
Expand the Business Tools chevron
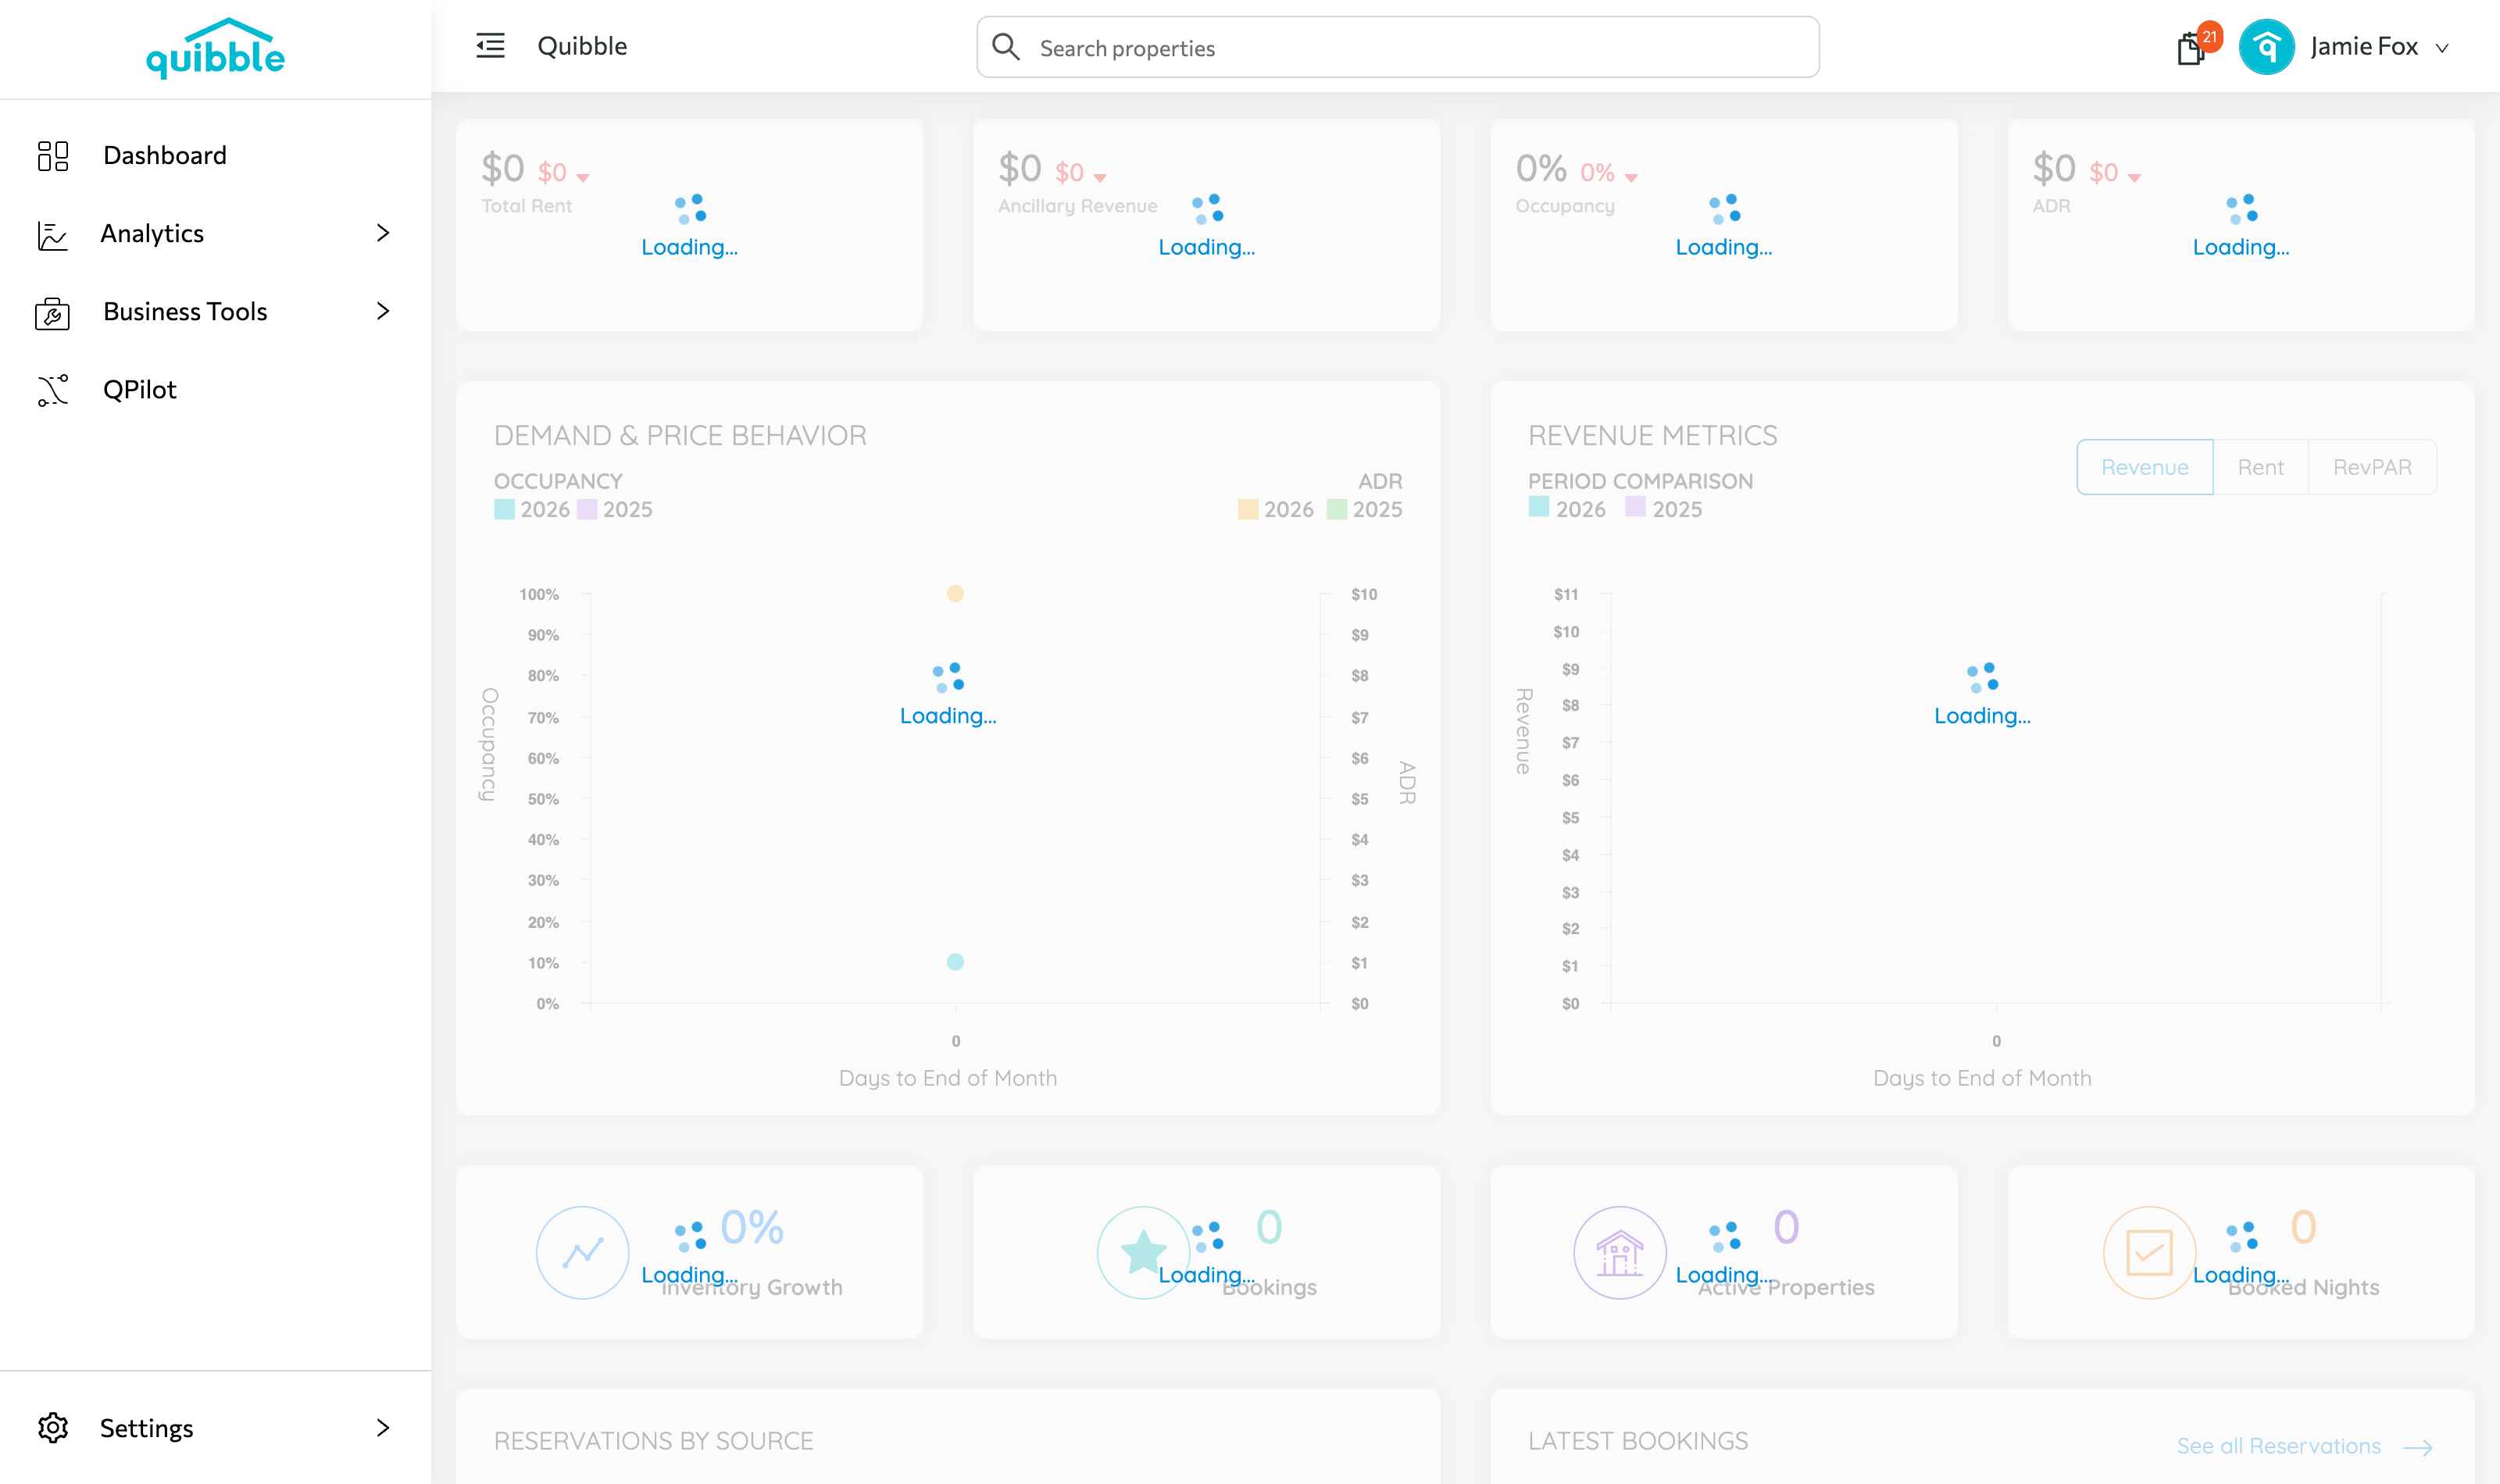tap(382, 311)
